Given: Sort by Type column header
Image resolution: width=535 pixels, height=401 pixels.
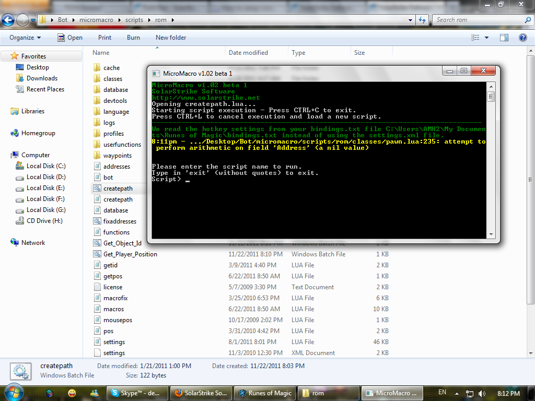Looking at the screenshot, I should click(298, 53).
